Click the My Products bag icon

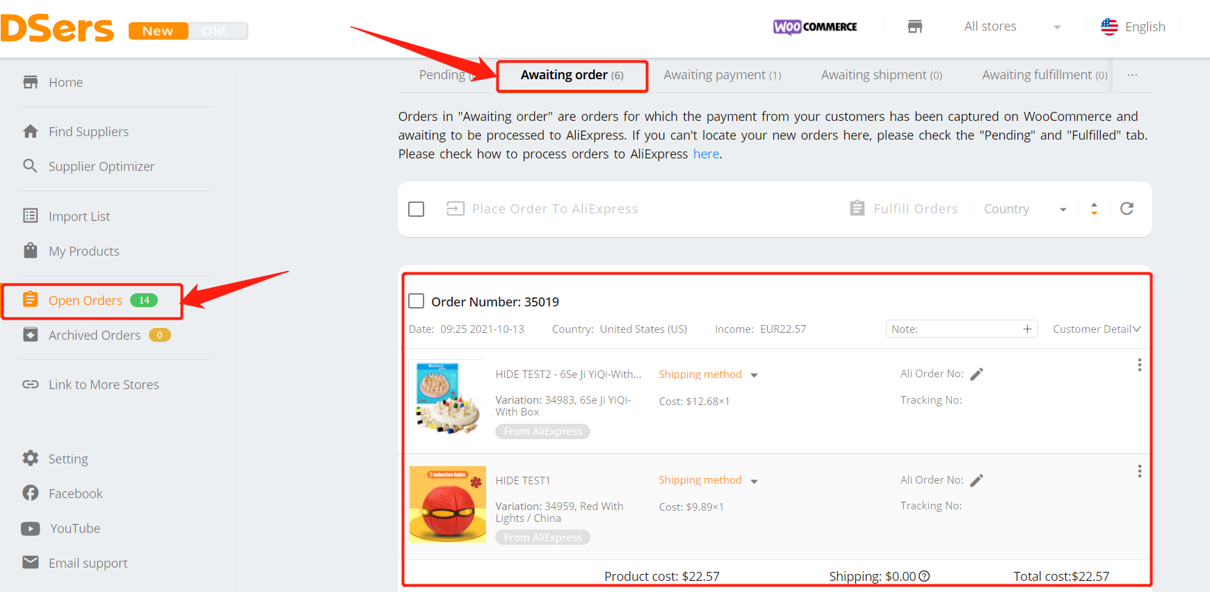(31, 251)
